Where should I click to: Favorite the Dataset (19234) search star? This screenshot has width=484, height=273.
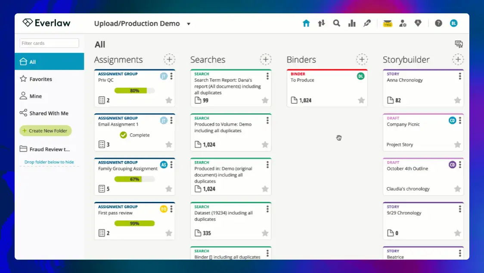pyautogui.click(x=265, y=233)
